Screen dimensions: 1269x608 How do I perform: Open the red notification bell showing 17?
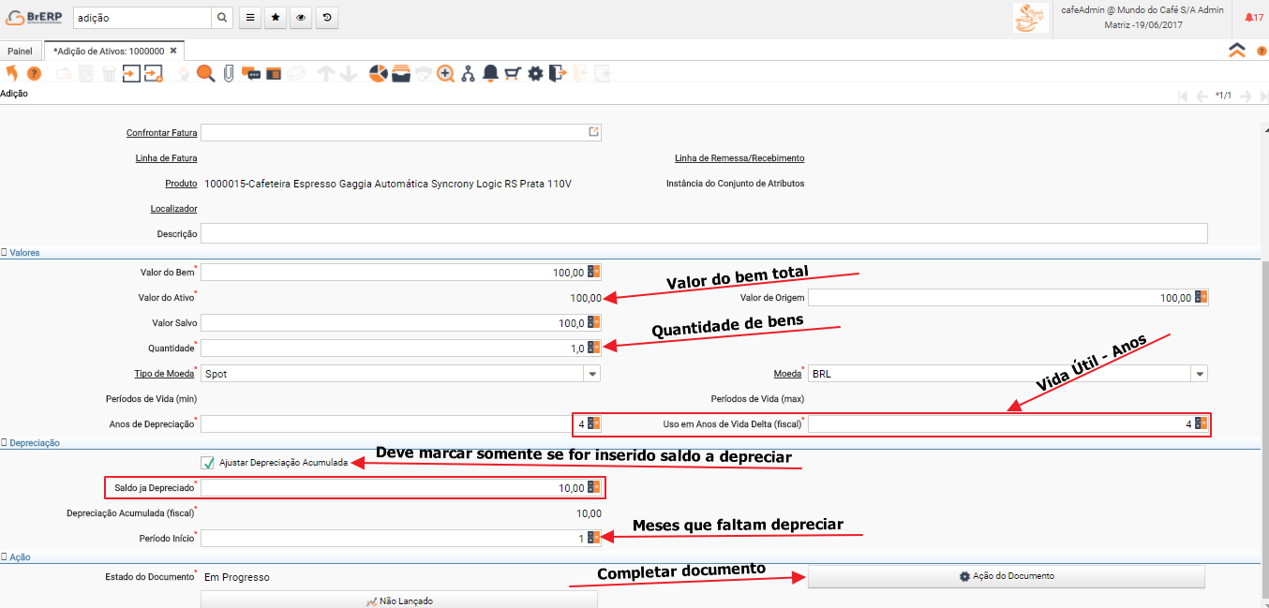(x=1253, y=18)
